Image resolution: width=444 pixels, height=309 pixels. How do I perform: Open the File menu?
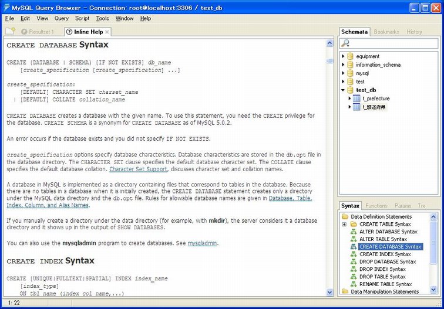(9, 18)
